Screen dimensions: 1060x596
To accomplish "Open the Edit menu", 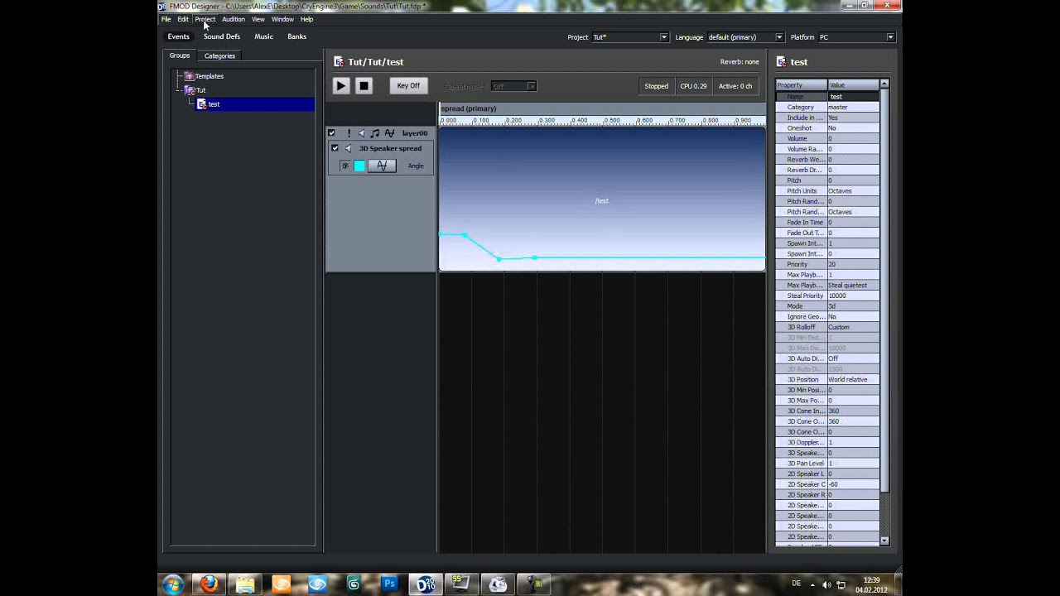I will (183, 19).
